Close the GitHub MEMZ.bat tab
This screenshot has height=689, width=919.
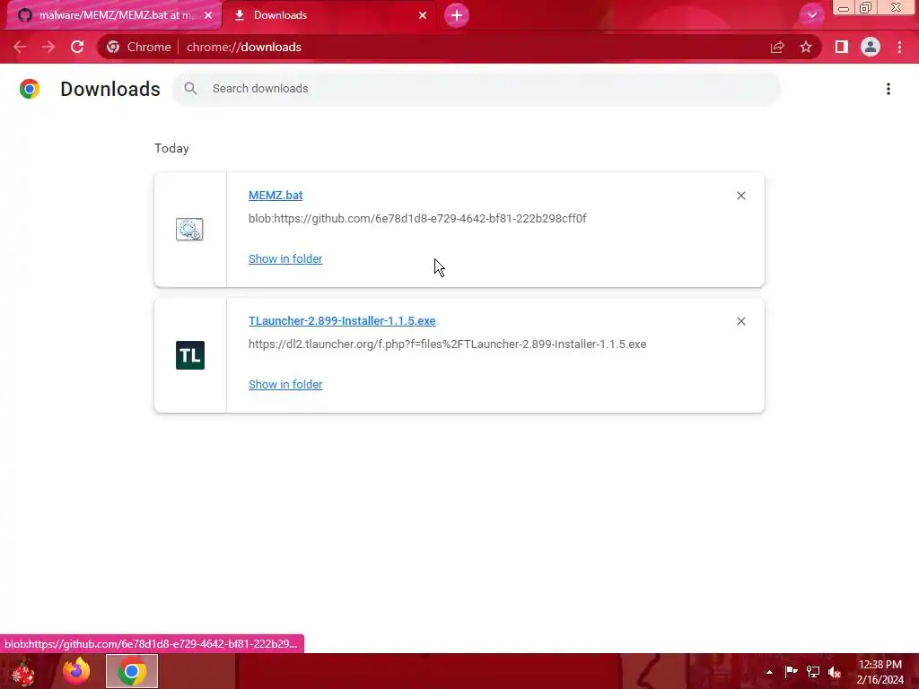pyautogui.click(x=208, y=15)
